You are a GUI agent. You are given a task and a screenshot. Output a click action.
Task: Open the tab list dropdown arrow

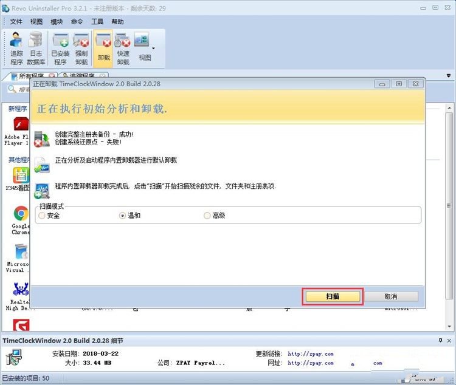449,75
